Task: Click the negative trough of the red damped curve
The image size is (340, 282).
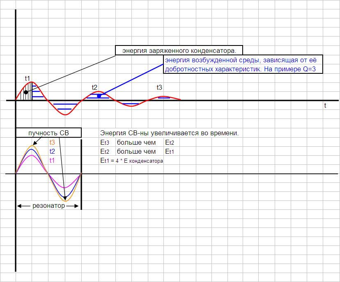Action: click(65, 114)
